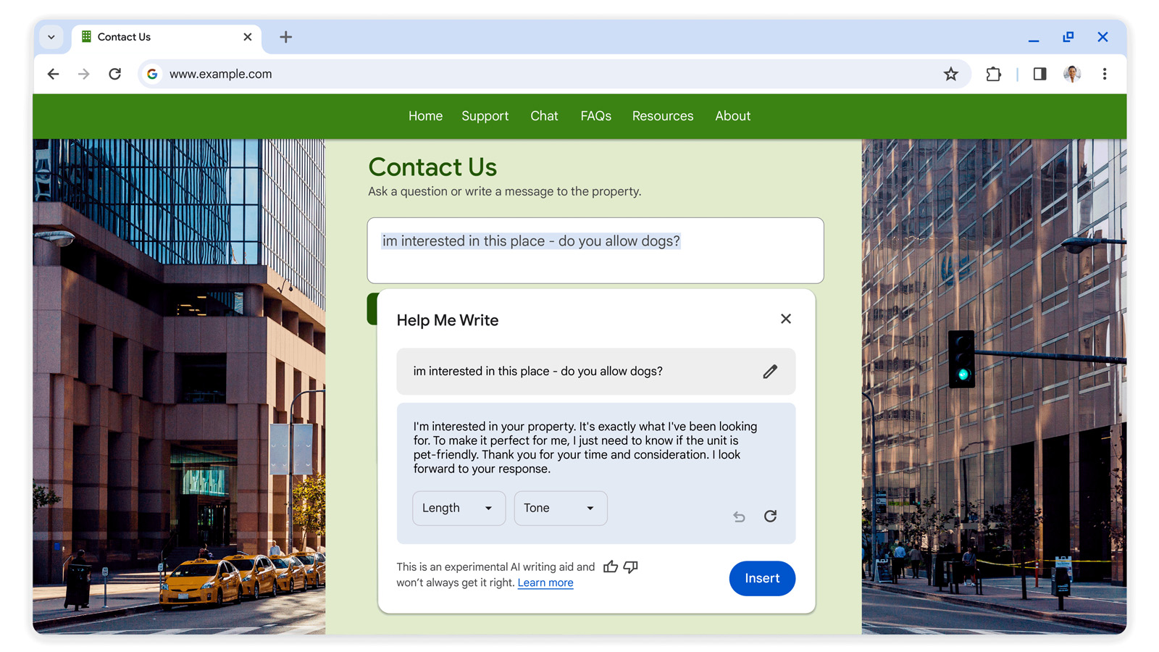Viewport: 1159px width, 652px height.
Task: Toggle the browser side panel icon
Action: [1039, 74]
